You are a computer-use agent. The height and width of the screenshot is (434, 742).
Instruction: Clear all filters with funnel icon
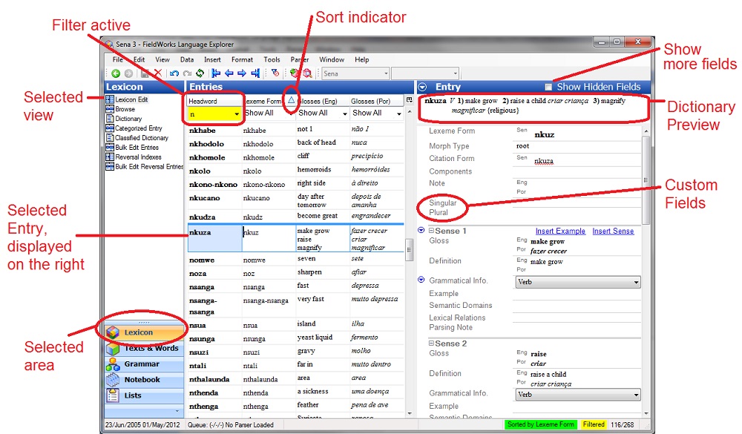275,73
